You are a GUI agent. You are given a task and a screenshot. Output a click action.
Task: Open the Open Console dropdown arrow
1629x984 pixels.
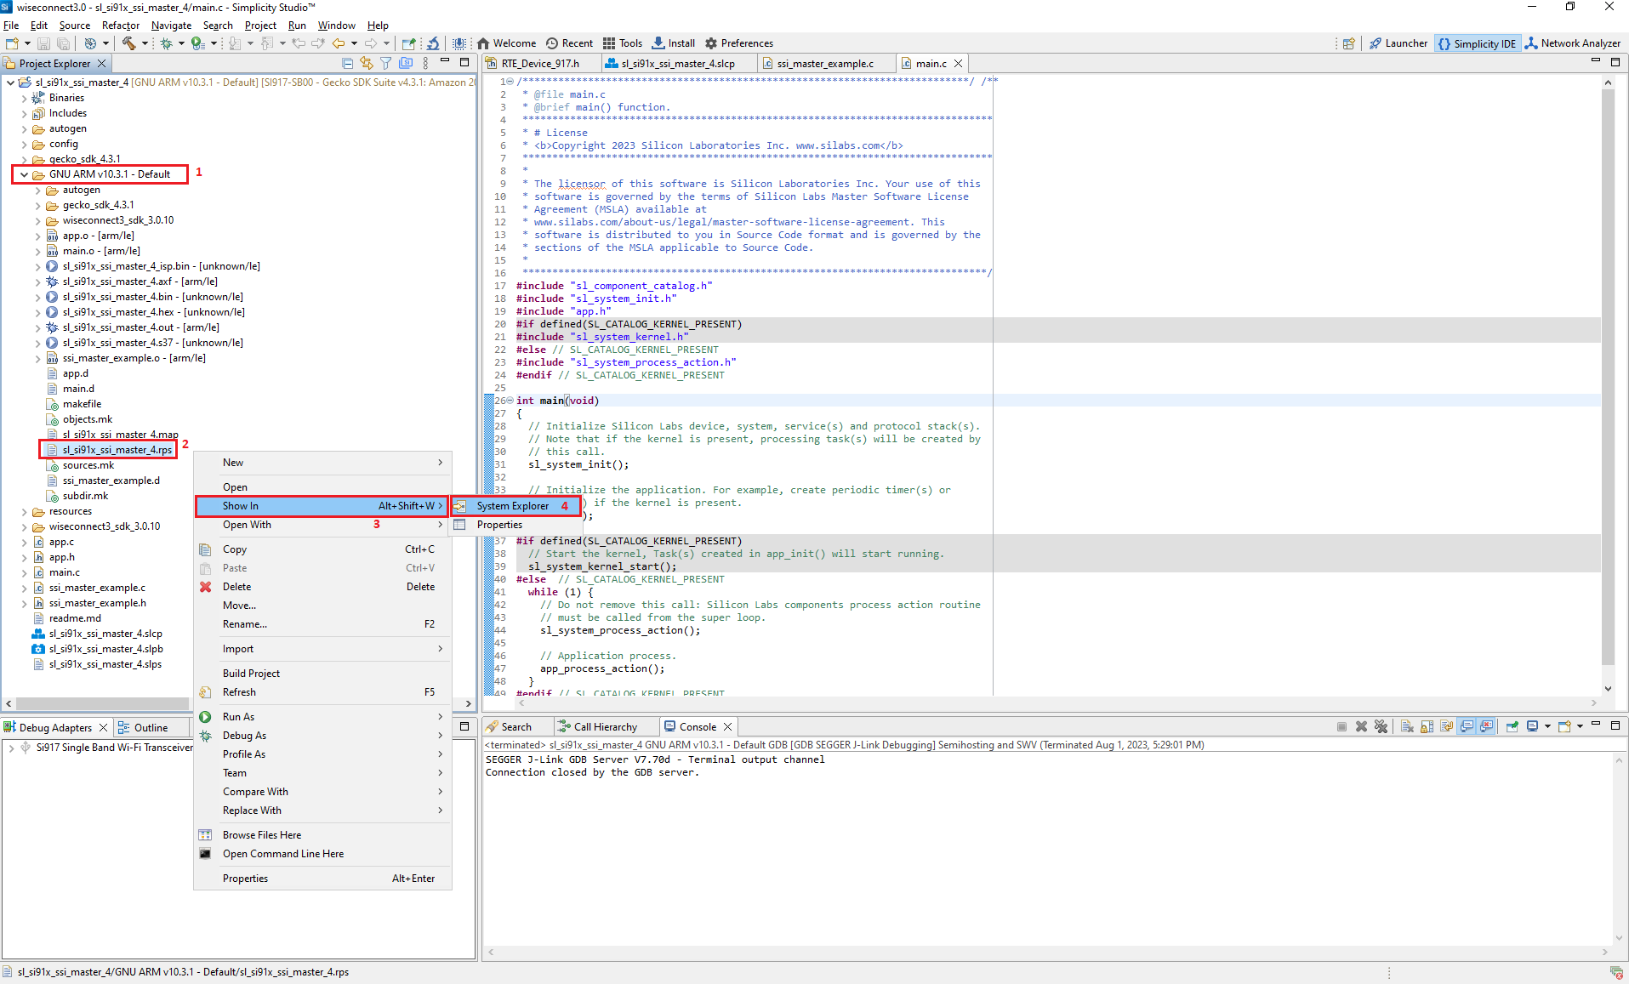1580,727
